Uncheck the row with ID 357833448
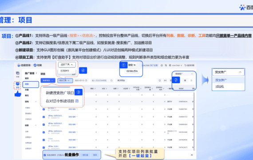 point(44,132)
